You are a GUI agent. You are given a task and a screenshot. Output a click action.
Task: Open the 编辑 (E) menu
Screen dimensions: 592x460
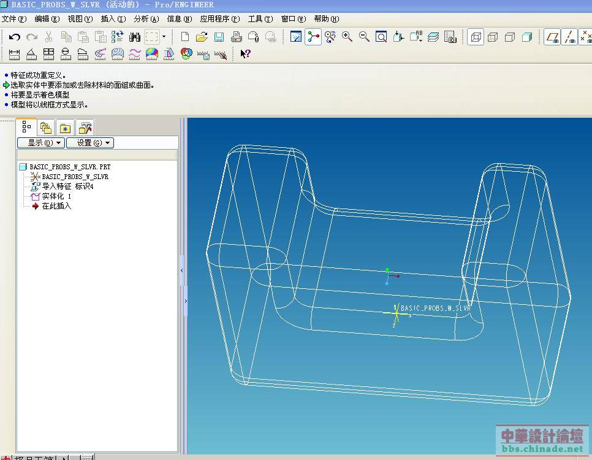[x=47, y=19]
